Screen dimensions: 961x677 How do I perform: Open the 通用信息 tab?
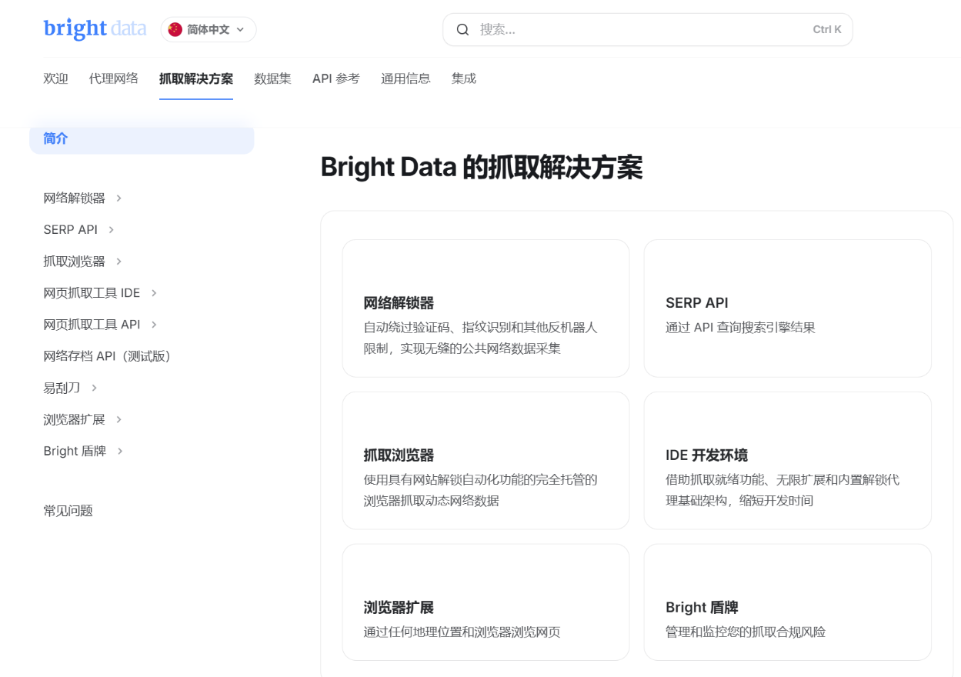[405, 78]
